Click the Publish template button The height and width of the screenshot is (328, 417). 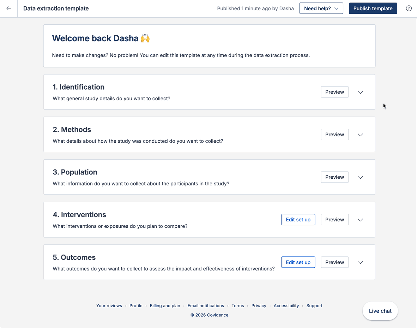(373, 8)
